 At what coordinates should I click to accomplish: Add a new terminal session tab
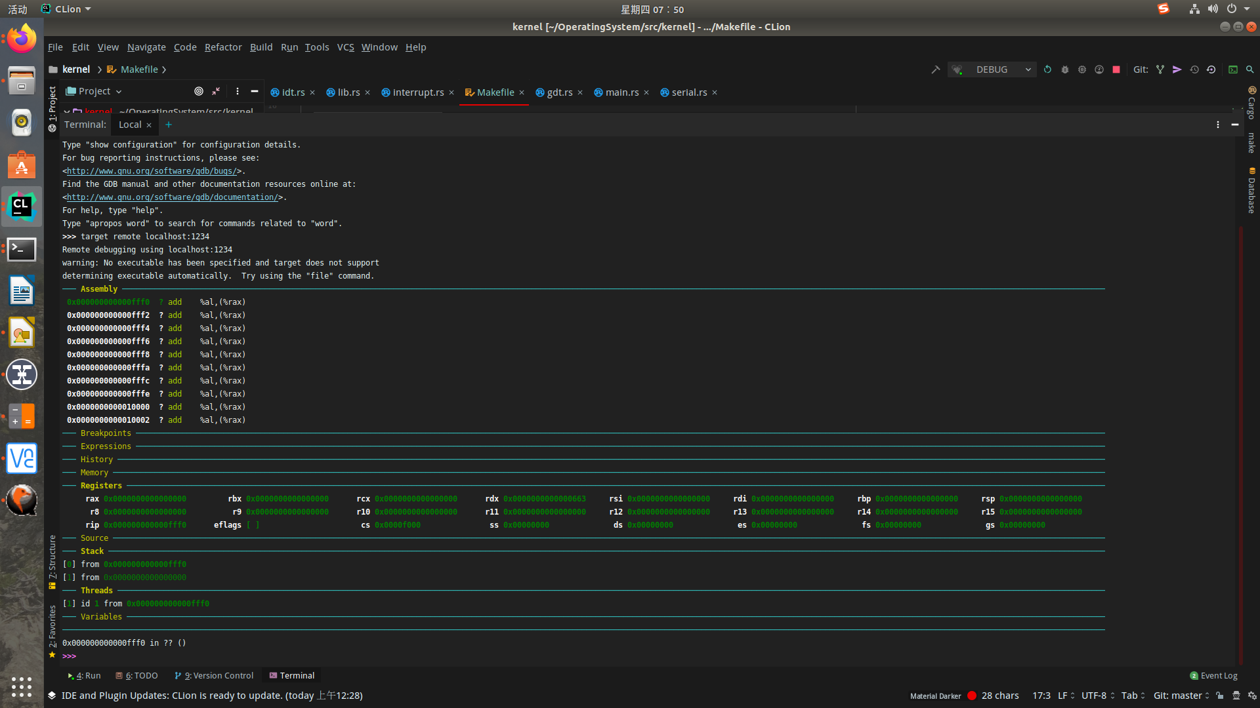coord(169,125)
